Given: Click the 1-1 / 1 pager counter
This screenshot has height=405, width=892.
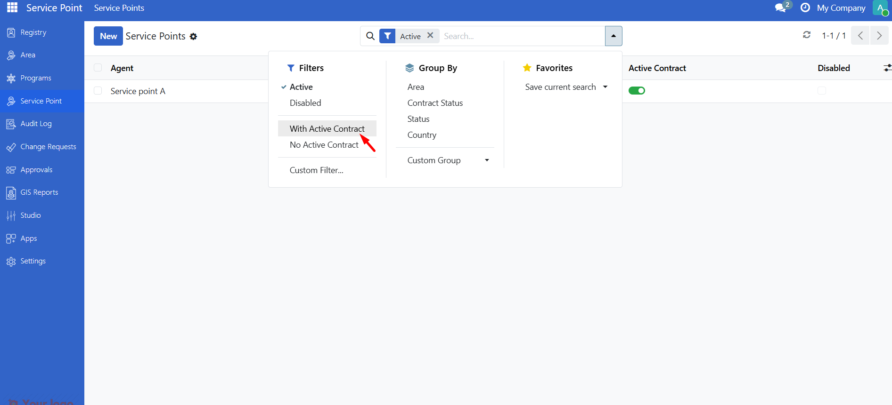Looking at the screenshot, I should click(x=834, y=36).
